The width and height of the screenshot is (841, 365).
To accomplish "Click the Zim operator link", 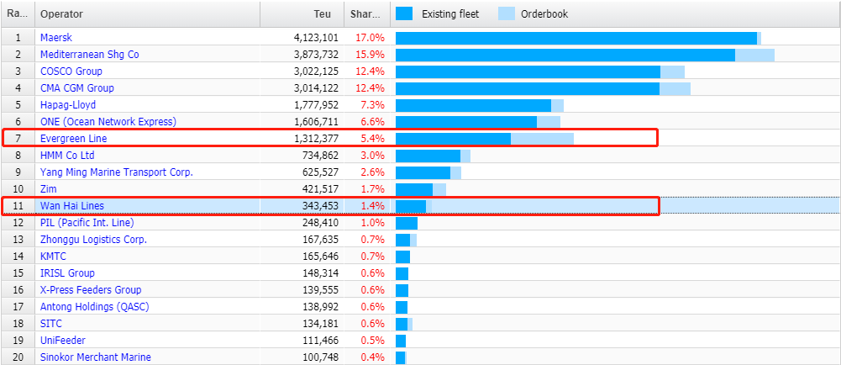I will [48, 189].
